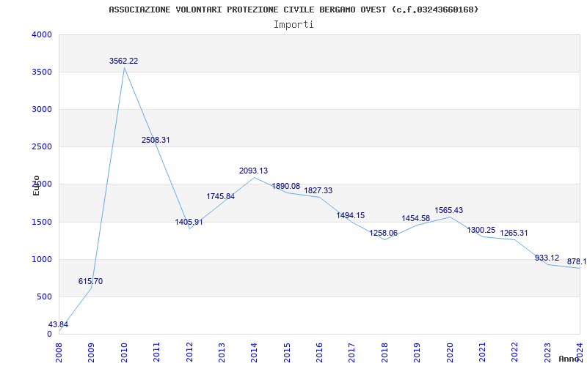The image size is (587, 366).
Task: Click the 2016 x-axis year label
Action: point(320,352)
